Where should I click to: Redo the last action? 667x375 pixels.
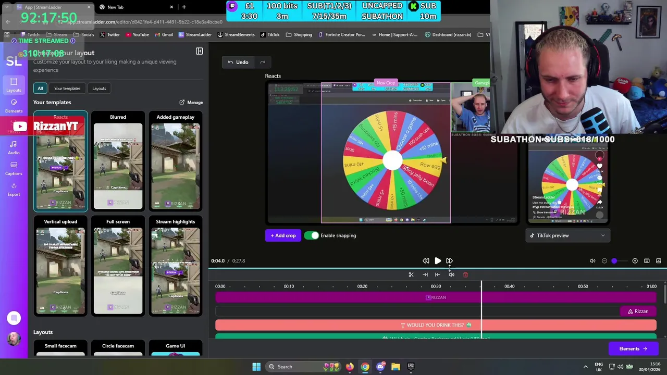[x=263, y=63]
